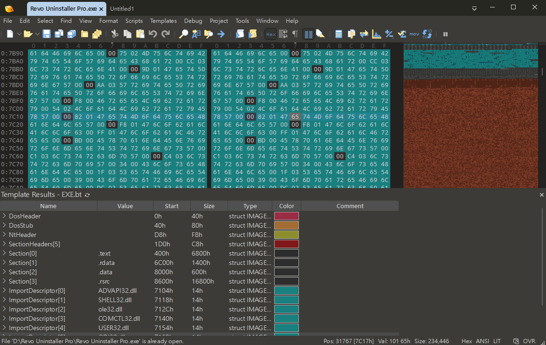
Task: Click the NtHeader color swatch
Action: 286,235
